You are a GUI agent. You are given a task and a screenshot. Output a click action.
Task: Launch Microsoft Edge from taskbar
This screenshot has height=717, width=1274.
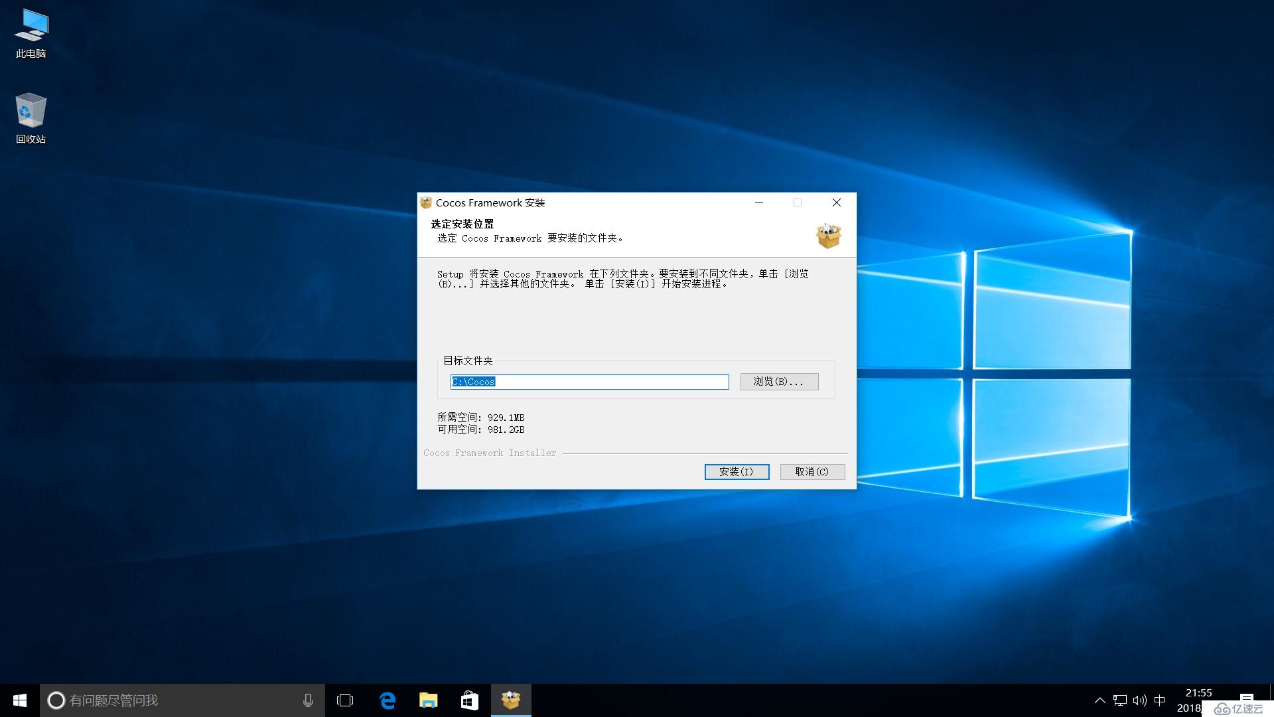point(388,700)
